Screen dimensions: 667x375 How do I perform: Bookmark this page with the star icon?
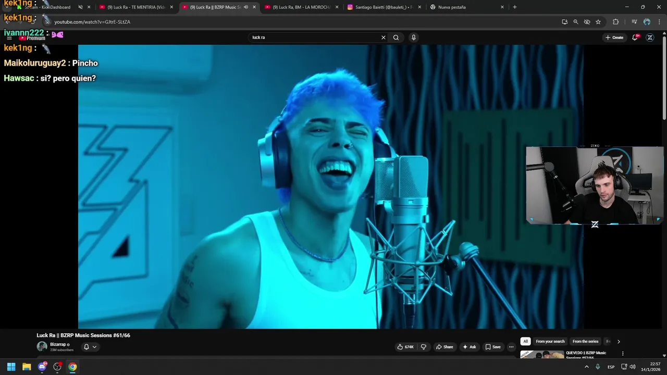click(598, 22)
